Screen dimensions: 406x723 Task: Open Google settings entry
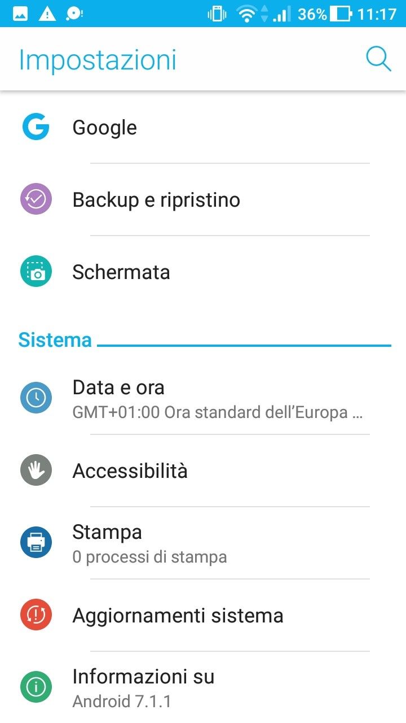(105, 128)
